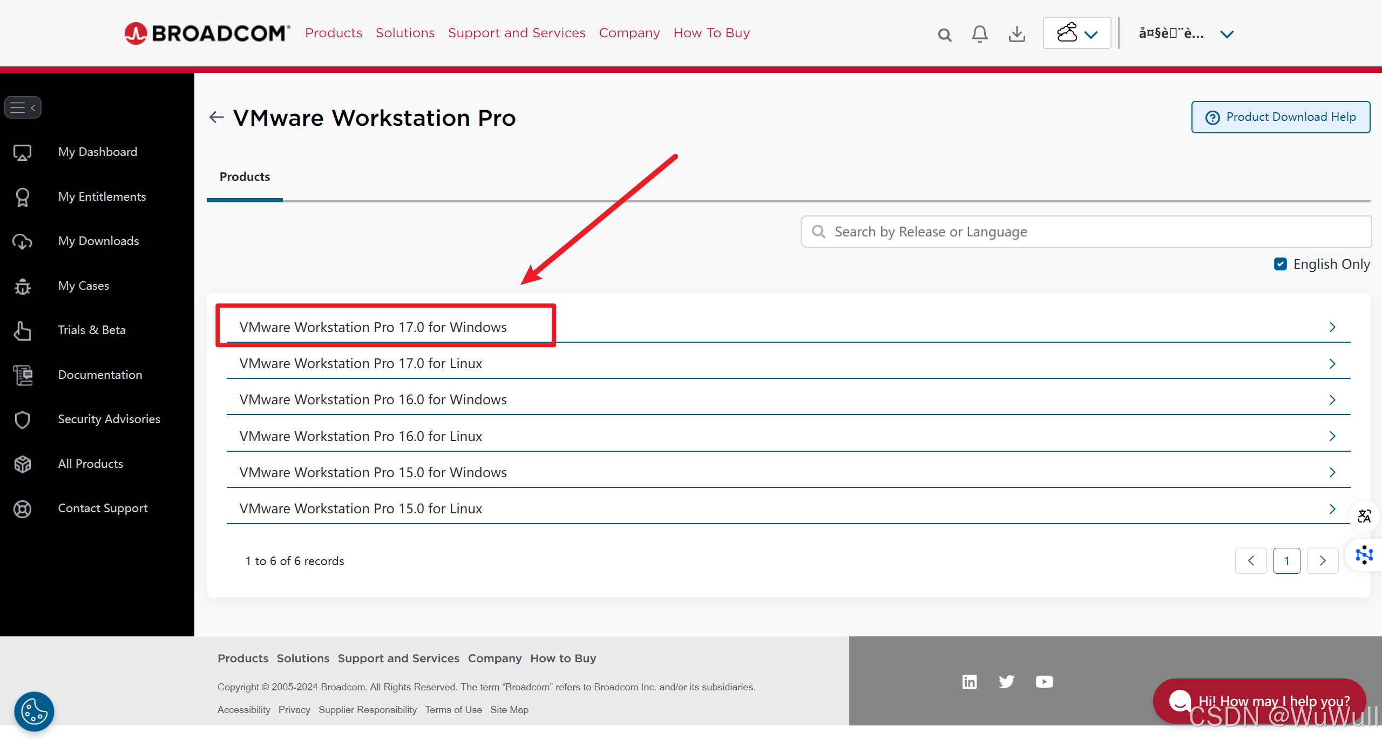Image resolution: width=1382 pixels, height=740 pixels.
Task: Go to next page in pagination
Action: pyautogui.click(x=1322, y=561)
